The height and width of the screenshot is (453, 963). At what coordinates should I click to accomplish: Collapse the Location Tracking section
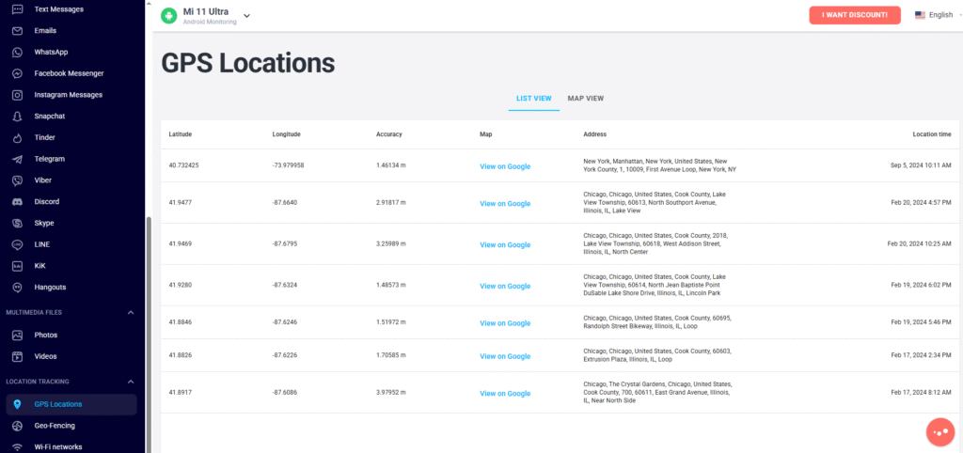point(131,382)
